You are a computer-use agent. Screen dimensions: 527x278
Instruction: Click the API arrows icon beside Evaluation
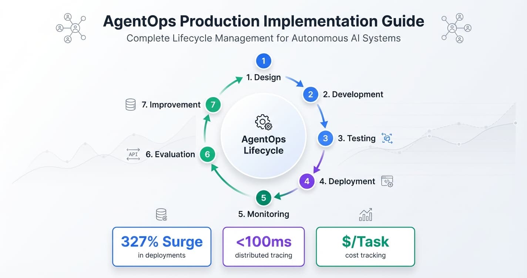(x=133, y=154)
